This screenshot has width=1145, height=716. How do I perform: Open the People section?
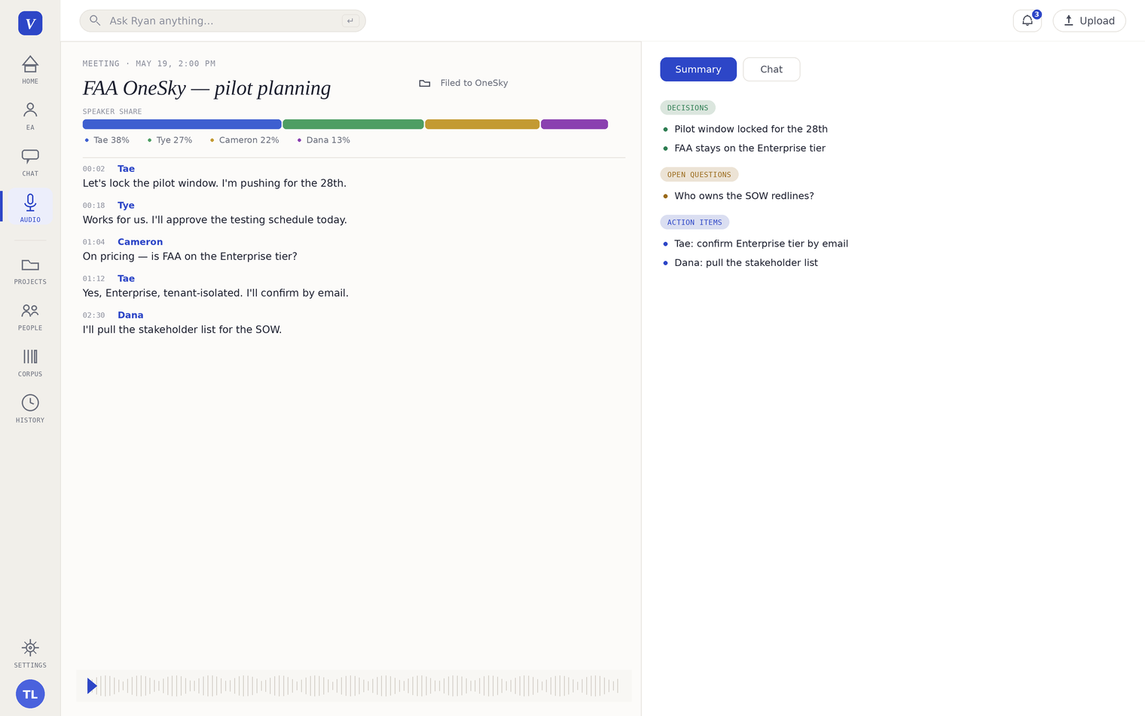pos(30,317)
